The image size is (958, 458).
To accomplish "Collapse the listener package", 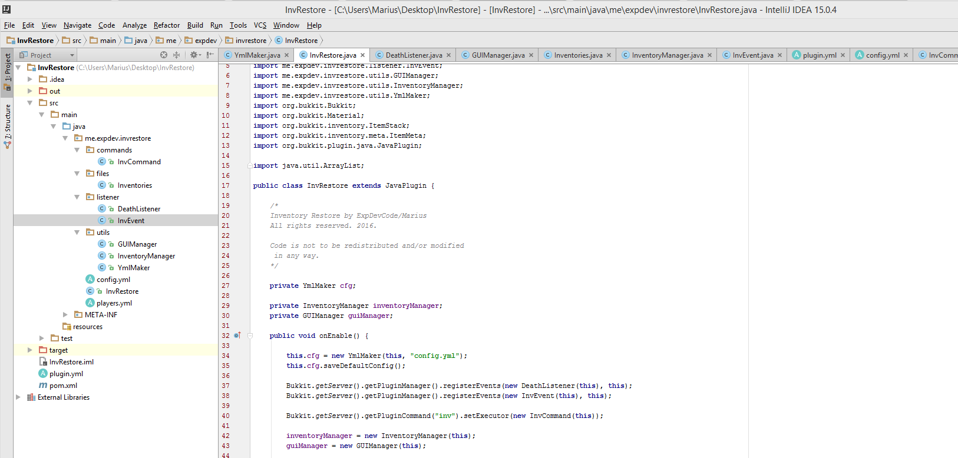I will (x=77, y=197).
